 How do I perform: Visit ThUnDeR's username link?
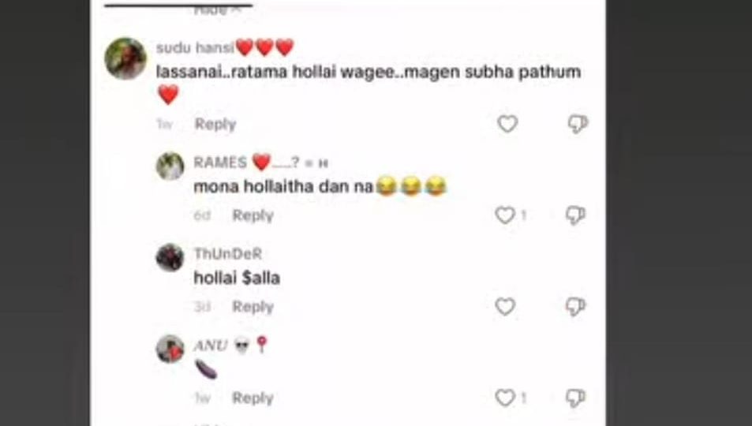coord(228,253)
